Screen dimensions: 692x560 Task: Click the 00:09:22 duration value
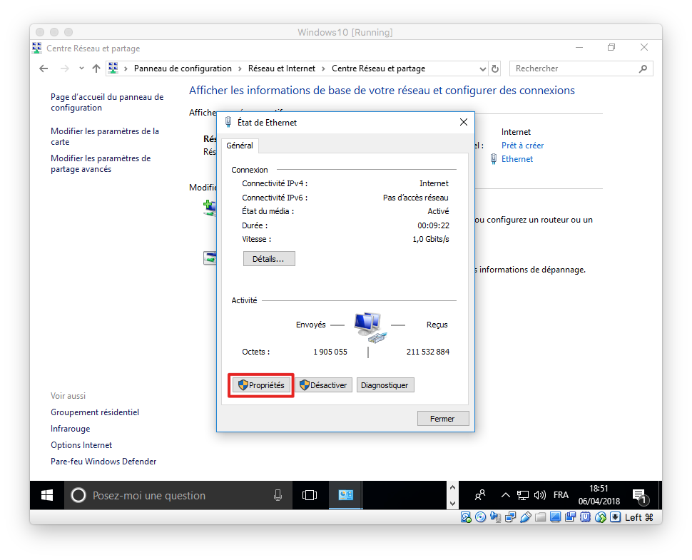pos(433,225)
